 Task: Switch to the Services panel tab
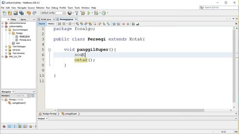click(24, 19)
